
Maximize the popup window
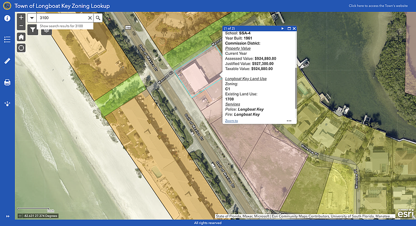point(289,28)
